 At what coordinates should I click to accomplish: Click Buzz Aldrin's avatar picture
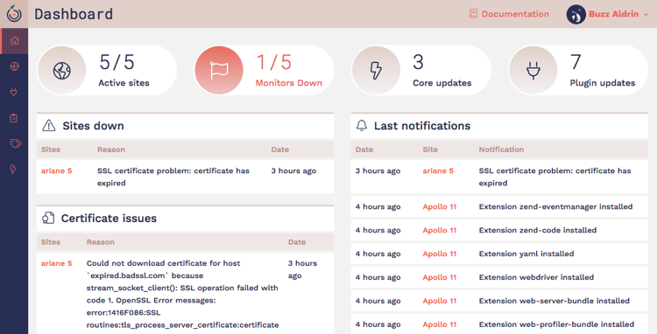click(576, 14)
